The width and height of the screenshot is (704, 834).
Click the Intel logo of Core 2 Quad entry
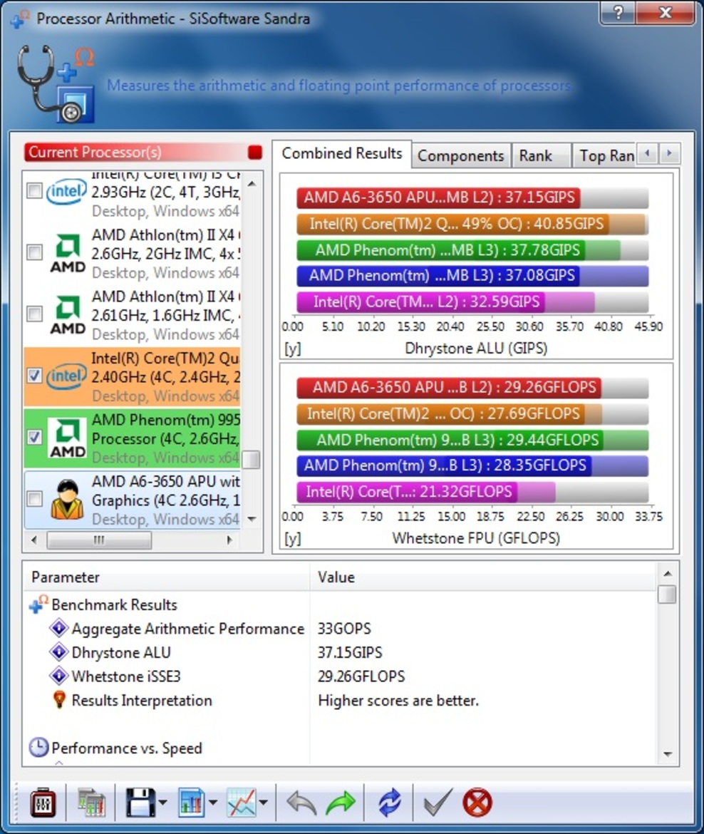[x=66, y=376]
